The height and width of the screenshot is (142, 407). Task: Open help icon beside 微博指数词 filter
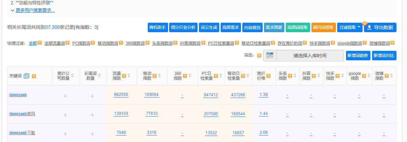tap(392, 43)
